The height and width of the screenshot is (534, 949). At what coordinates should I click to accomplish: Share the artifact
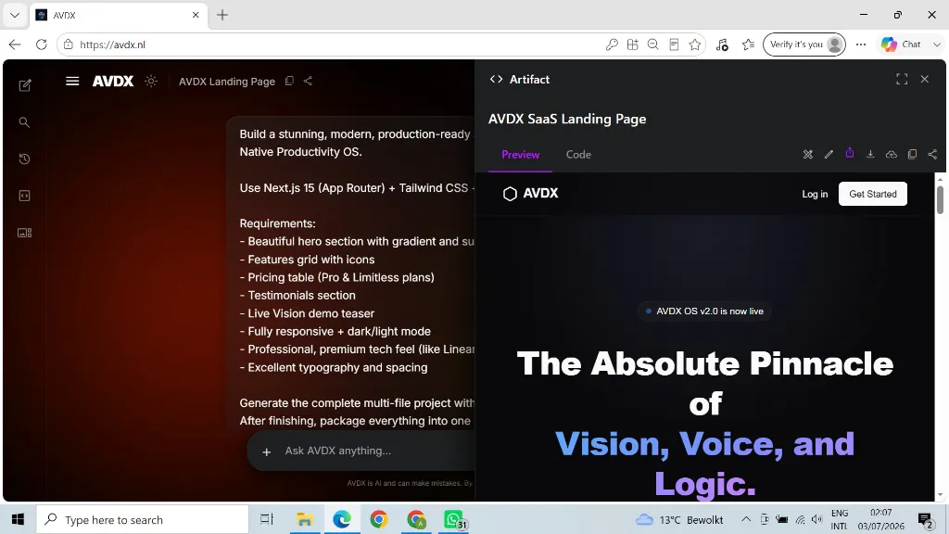point(932,155)
